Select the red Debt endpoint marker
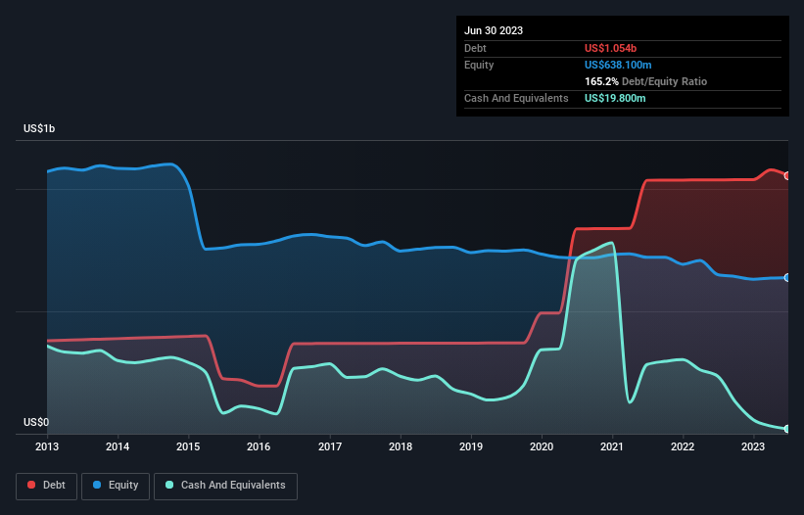This screenshot has width=804, height=515. [x=787, y=176]
